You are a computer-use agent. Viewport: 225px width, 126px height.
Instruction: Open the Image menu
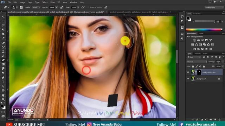tap(22, 2)
